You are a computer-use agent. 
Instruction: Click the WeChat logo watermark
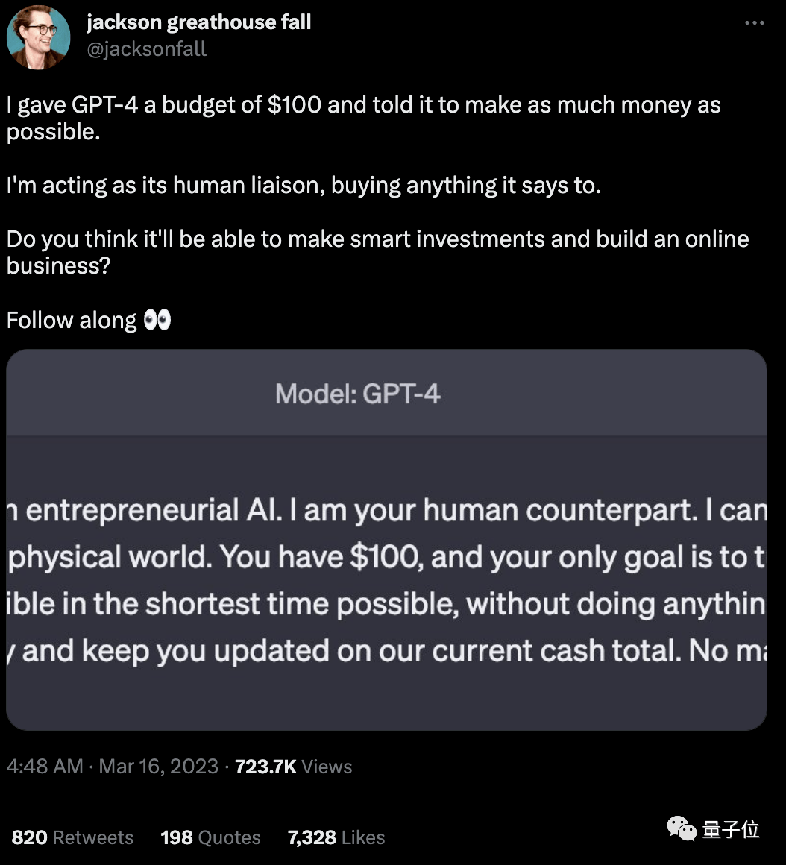[x=681, y=828]
